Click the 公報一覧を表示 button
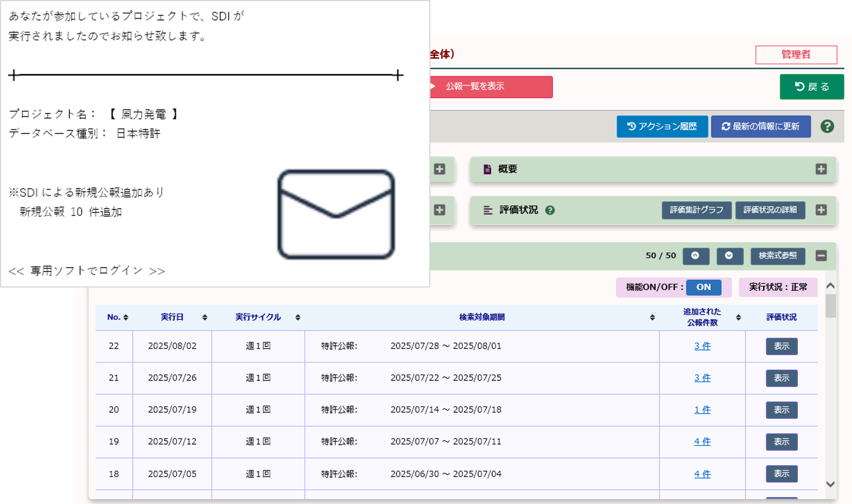Viewport: 852px width, 504px height. click(491, 86)
